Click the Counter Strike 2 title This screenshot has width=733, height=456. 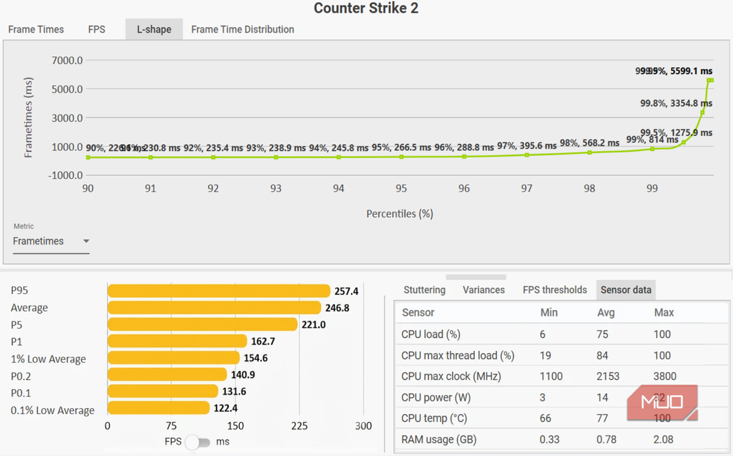click(366, 8)
